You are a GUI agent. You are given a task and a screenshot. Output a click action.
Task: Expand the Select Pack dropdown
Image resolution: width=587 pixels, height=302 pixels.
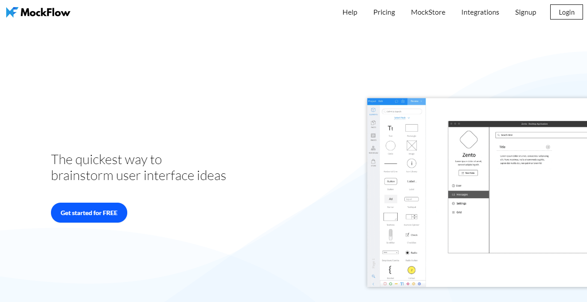click(x=402, y=118)
